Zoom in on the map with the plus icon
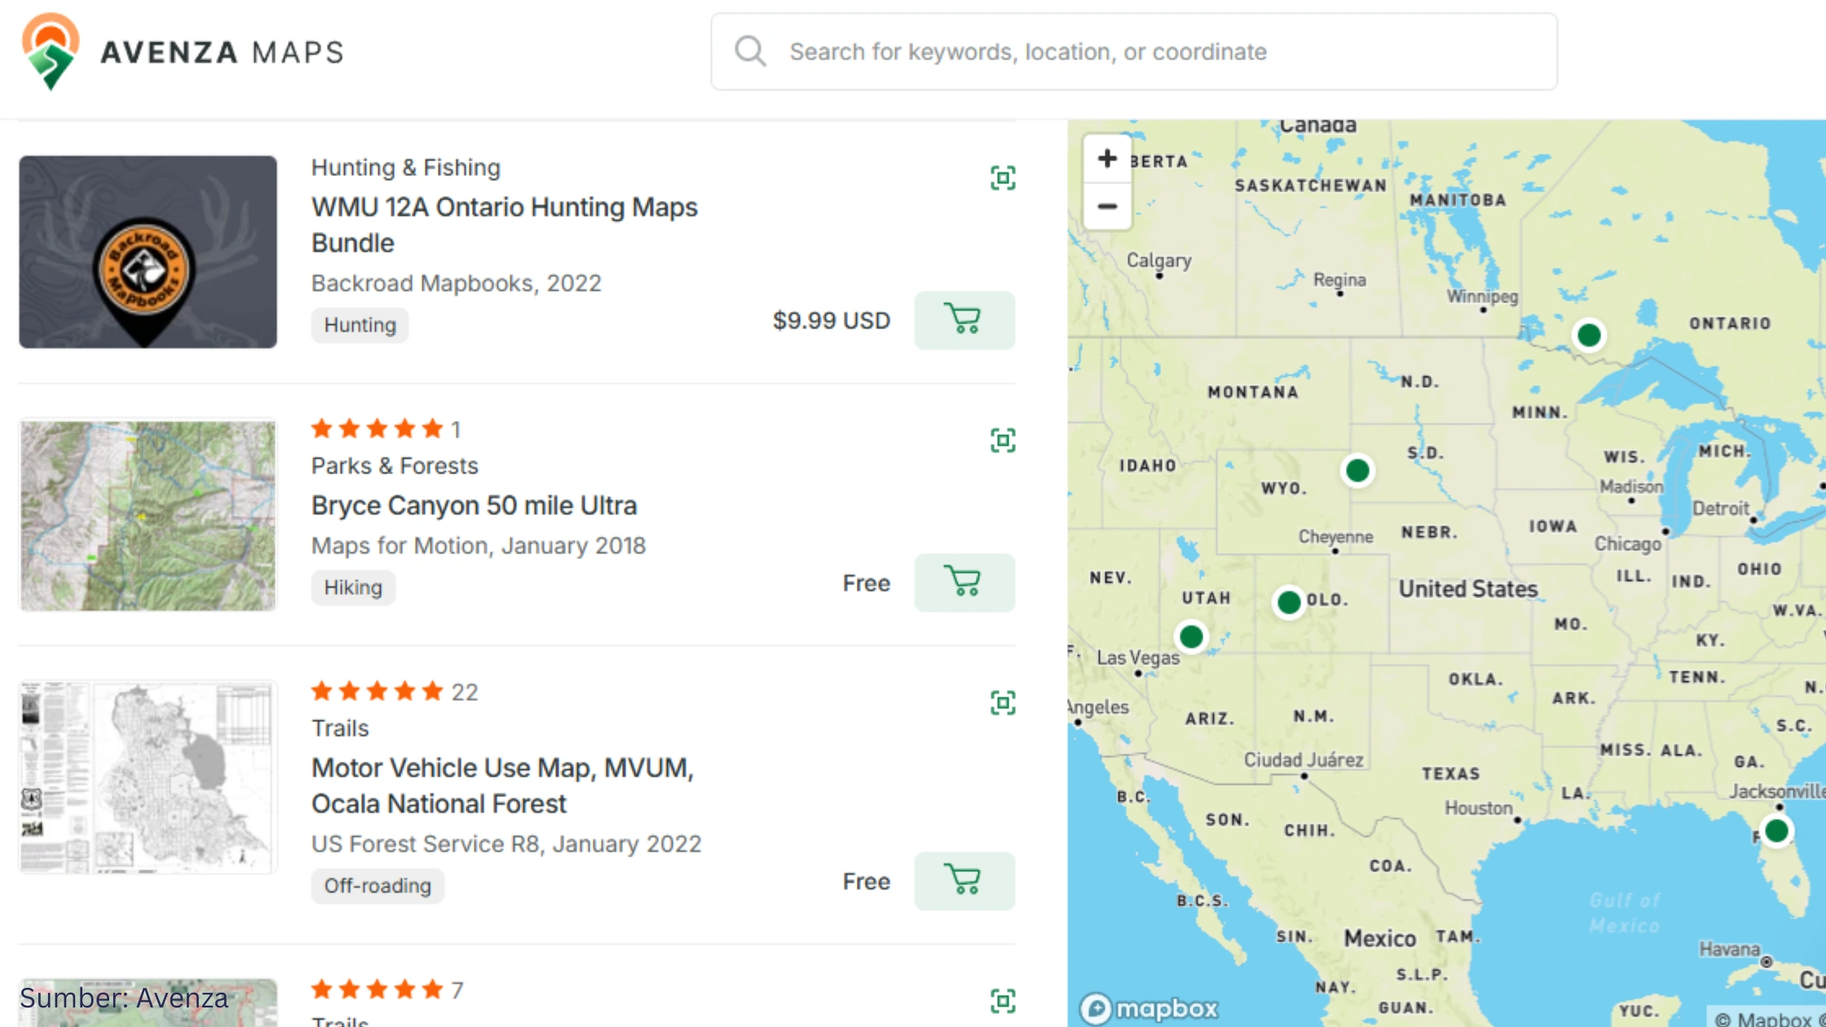The width and height of the screenshot is (1826, 1027). (1107, 159)
